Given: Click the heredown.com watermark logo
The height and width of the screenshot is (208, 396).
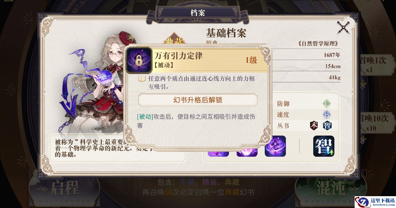Looking at the screenshot, I should pos(374,201).
